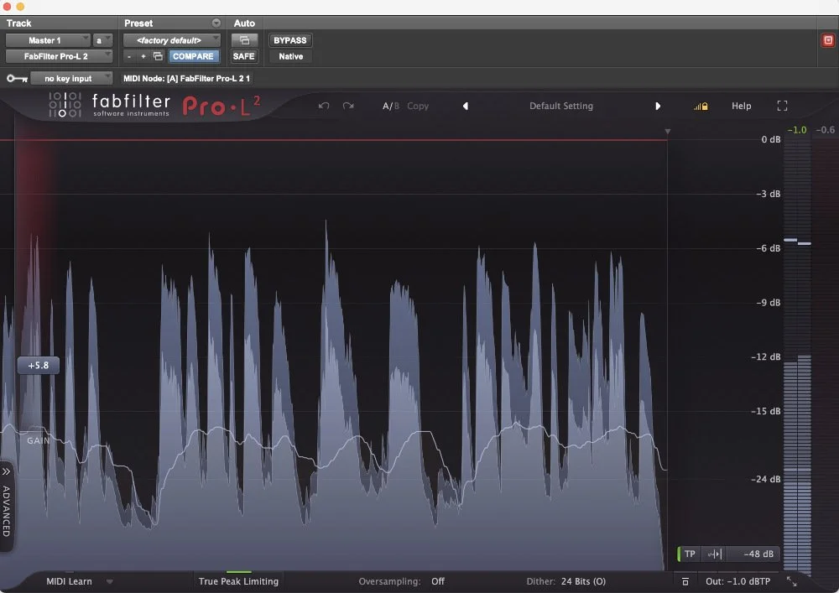Click the red close window dot
The image size is (839, 593).
(x=7, y=7)
